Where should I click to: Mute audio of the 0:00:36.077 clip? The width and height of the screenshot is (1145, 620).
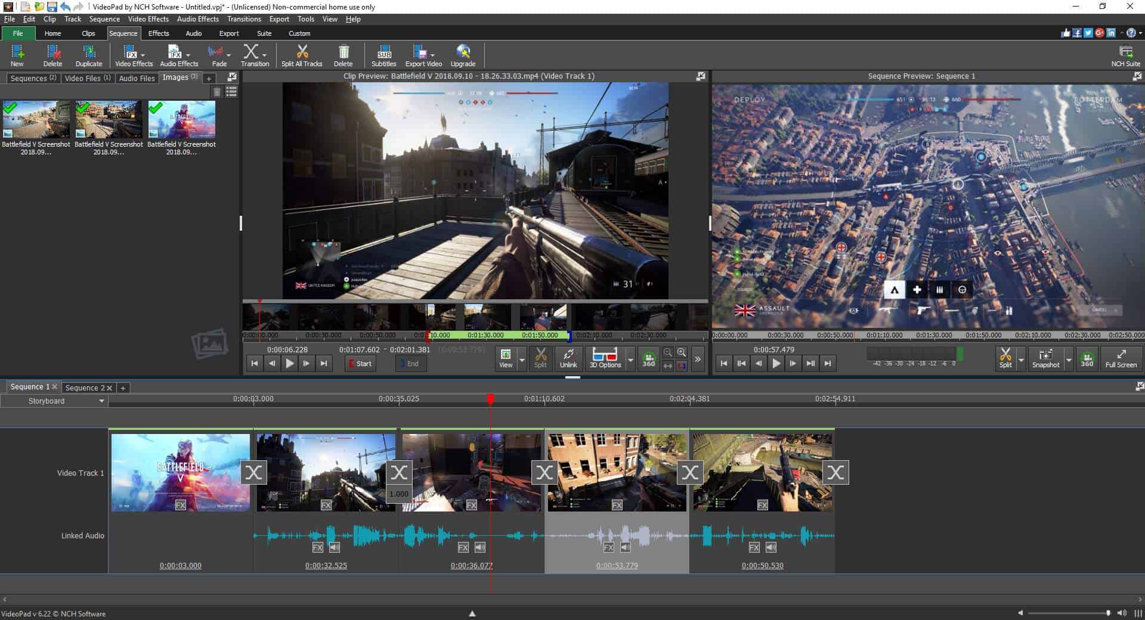480,547
